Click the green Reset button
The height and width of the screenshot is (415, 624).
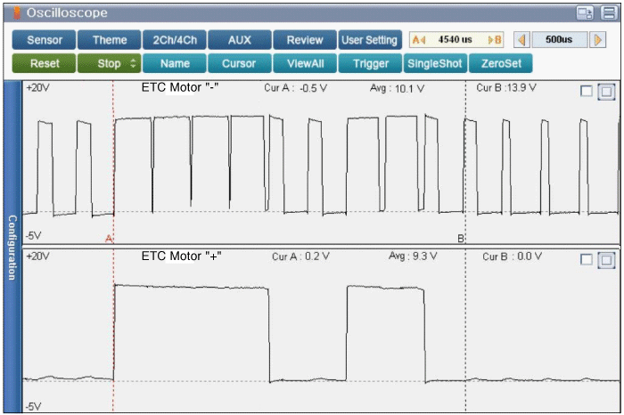coord(44,63)
